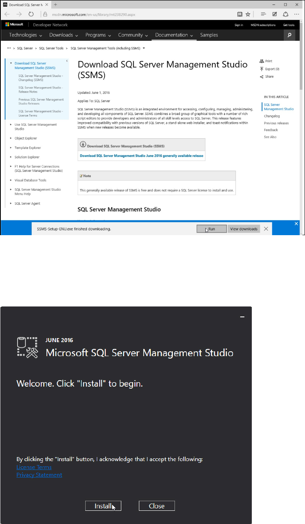Click Install in SSMS setup
The height and width of the screenshot is (524, 305).
pos(103,506)
